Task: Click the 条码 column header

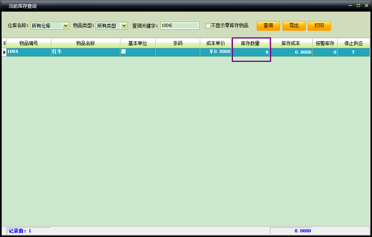Action: [x=178, y=43]
